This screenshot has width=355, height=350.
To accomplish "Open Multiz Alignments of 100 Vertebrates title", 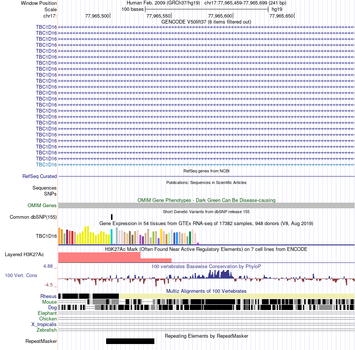I will (x=206, y=291).
